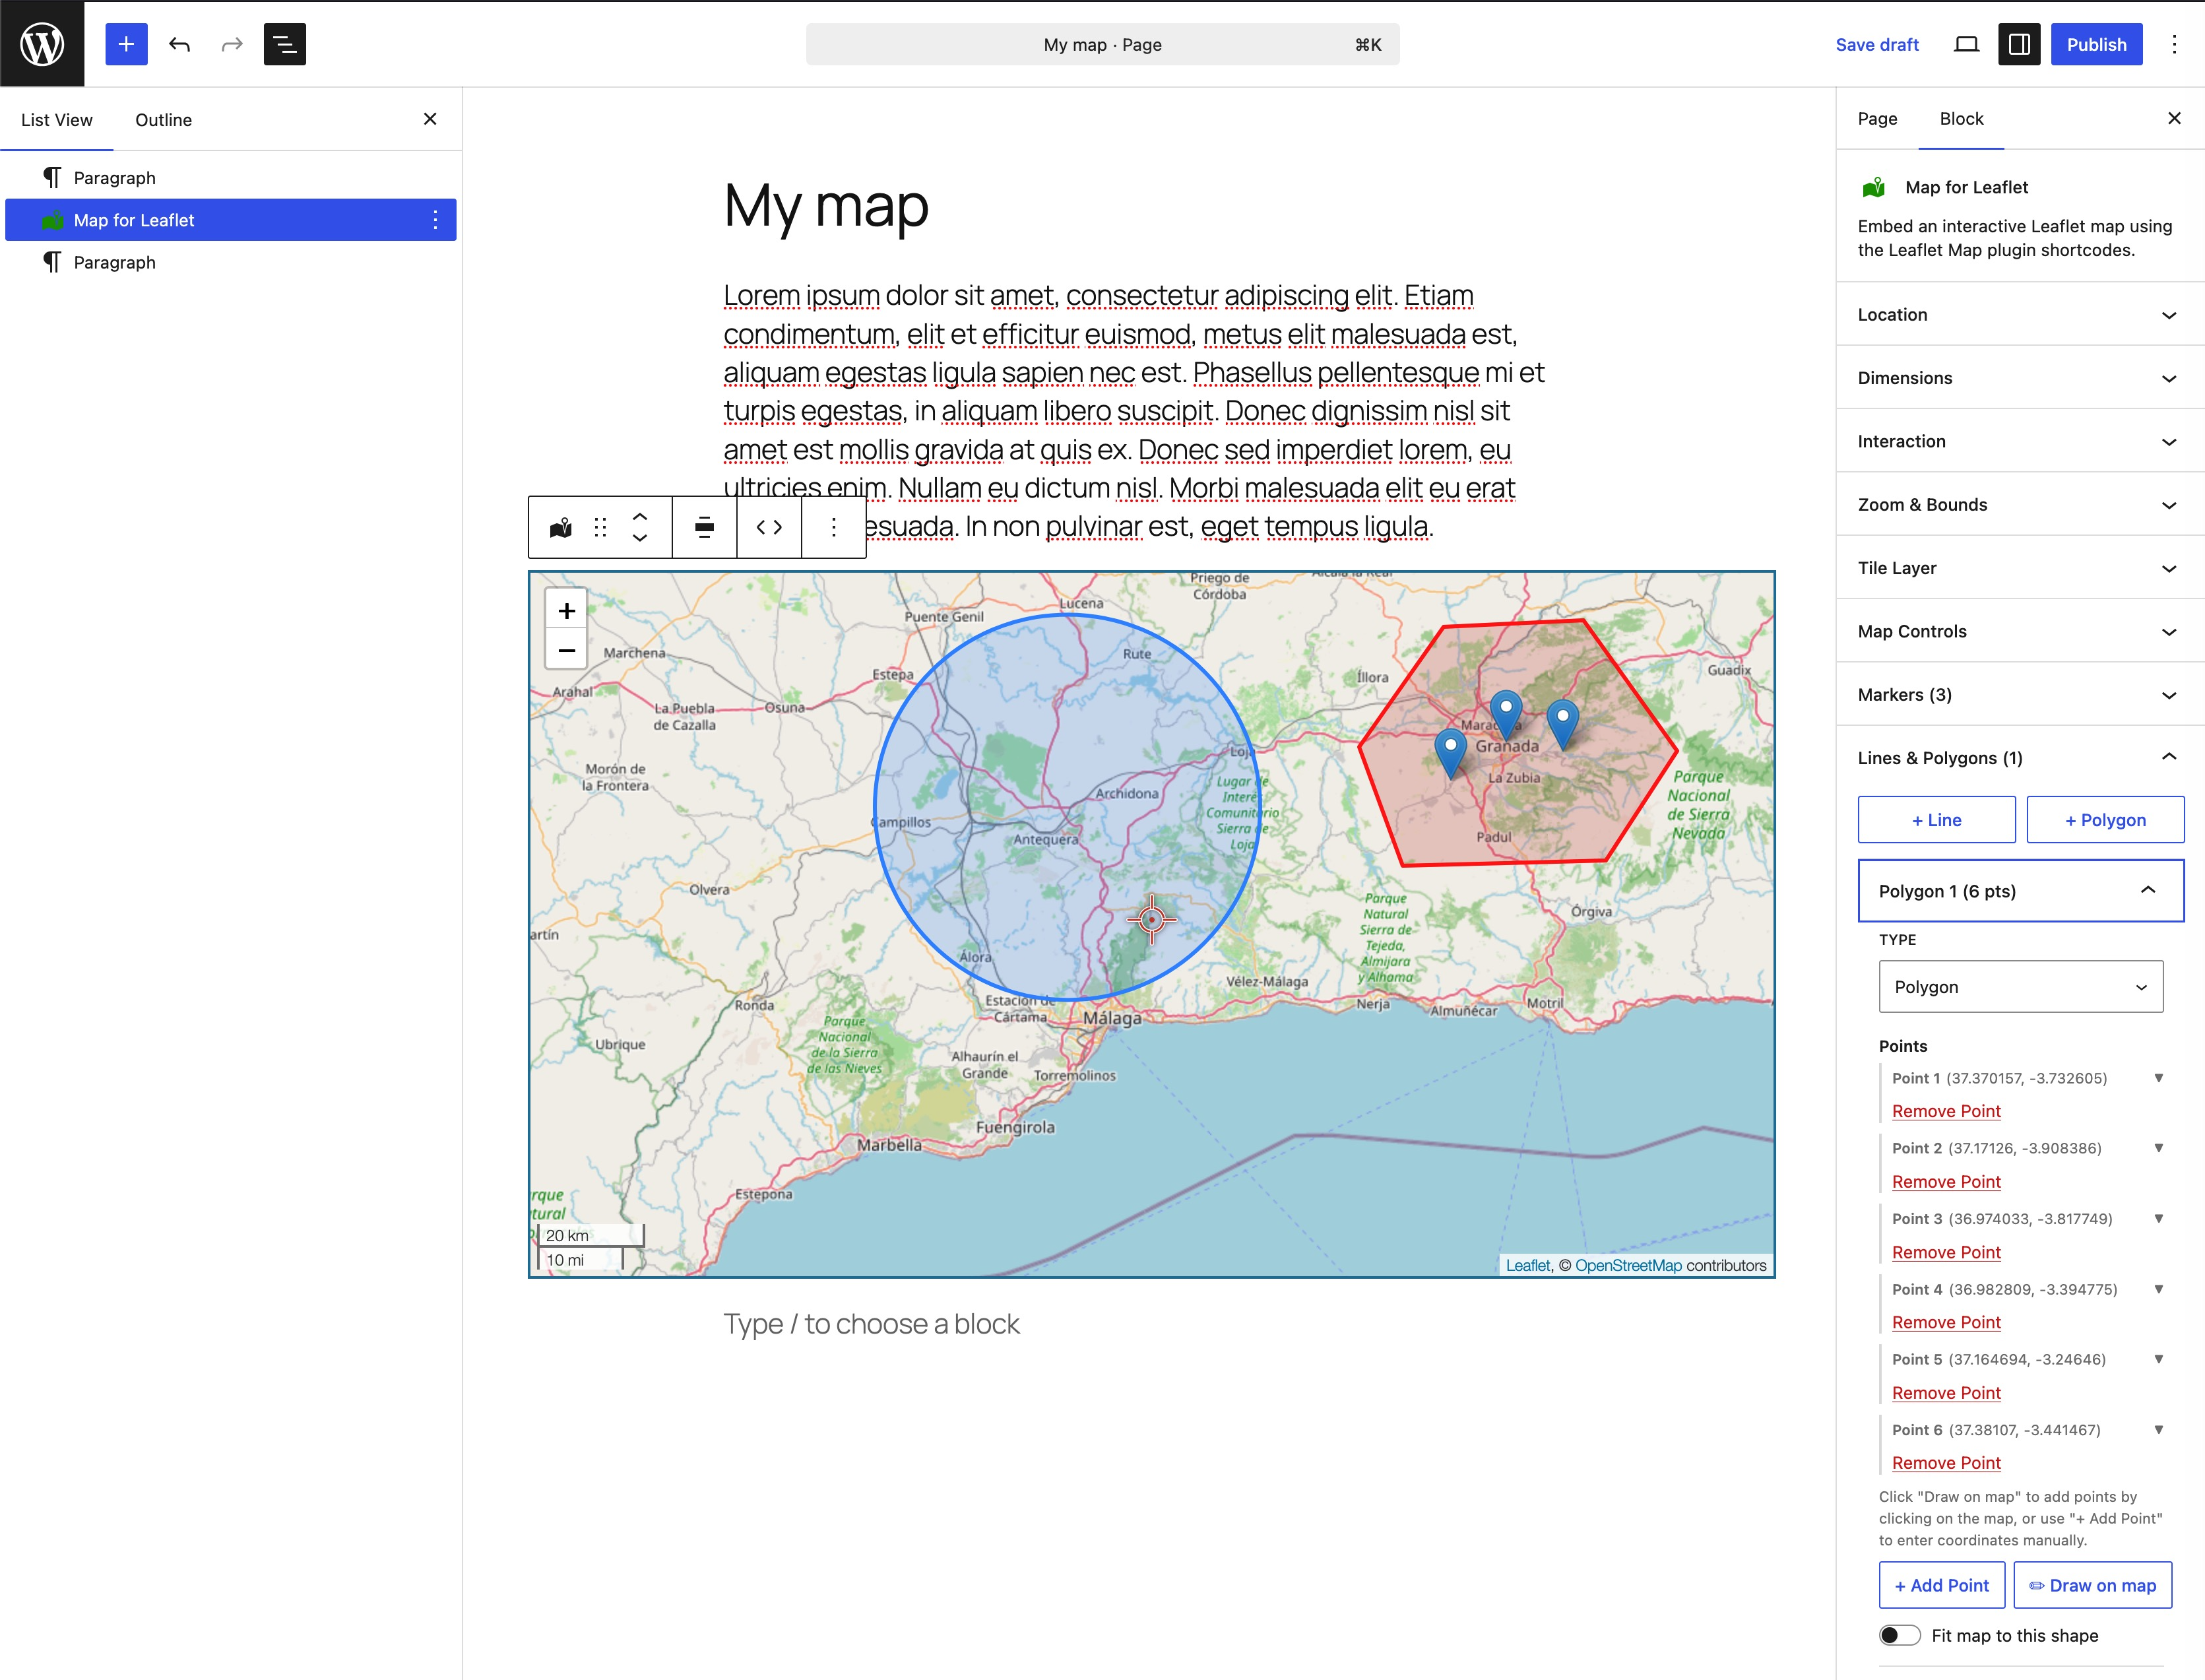Viewport: 2205px width, 1680px height.
Task: Expand the Interaction panel
Action: (x=2020, y=441)
